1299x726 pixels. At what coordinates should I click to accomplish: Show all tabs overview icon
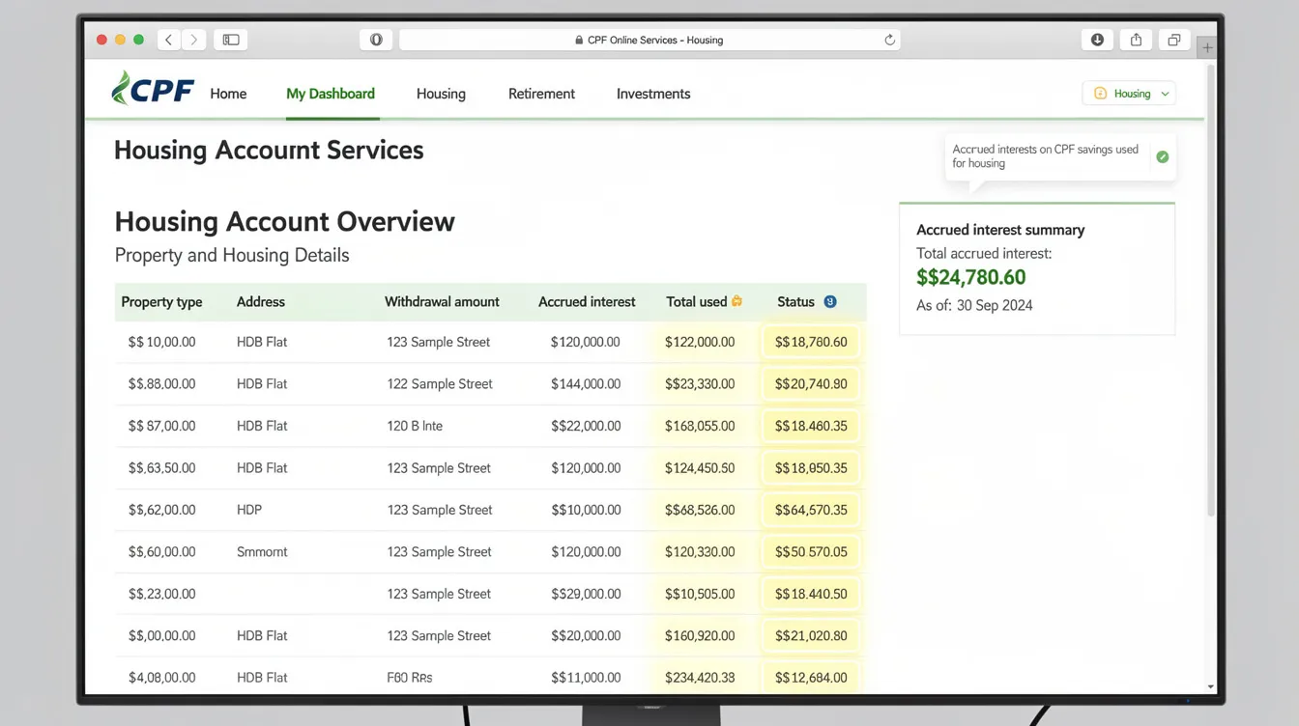point(1173,40)
